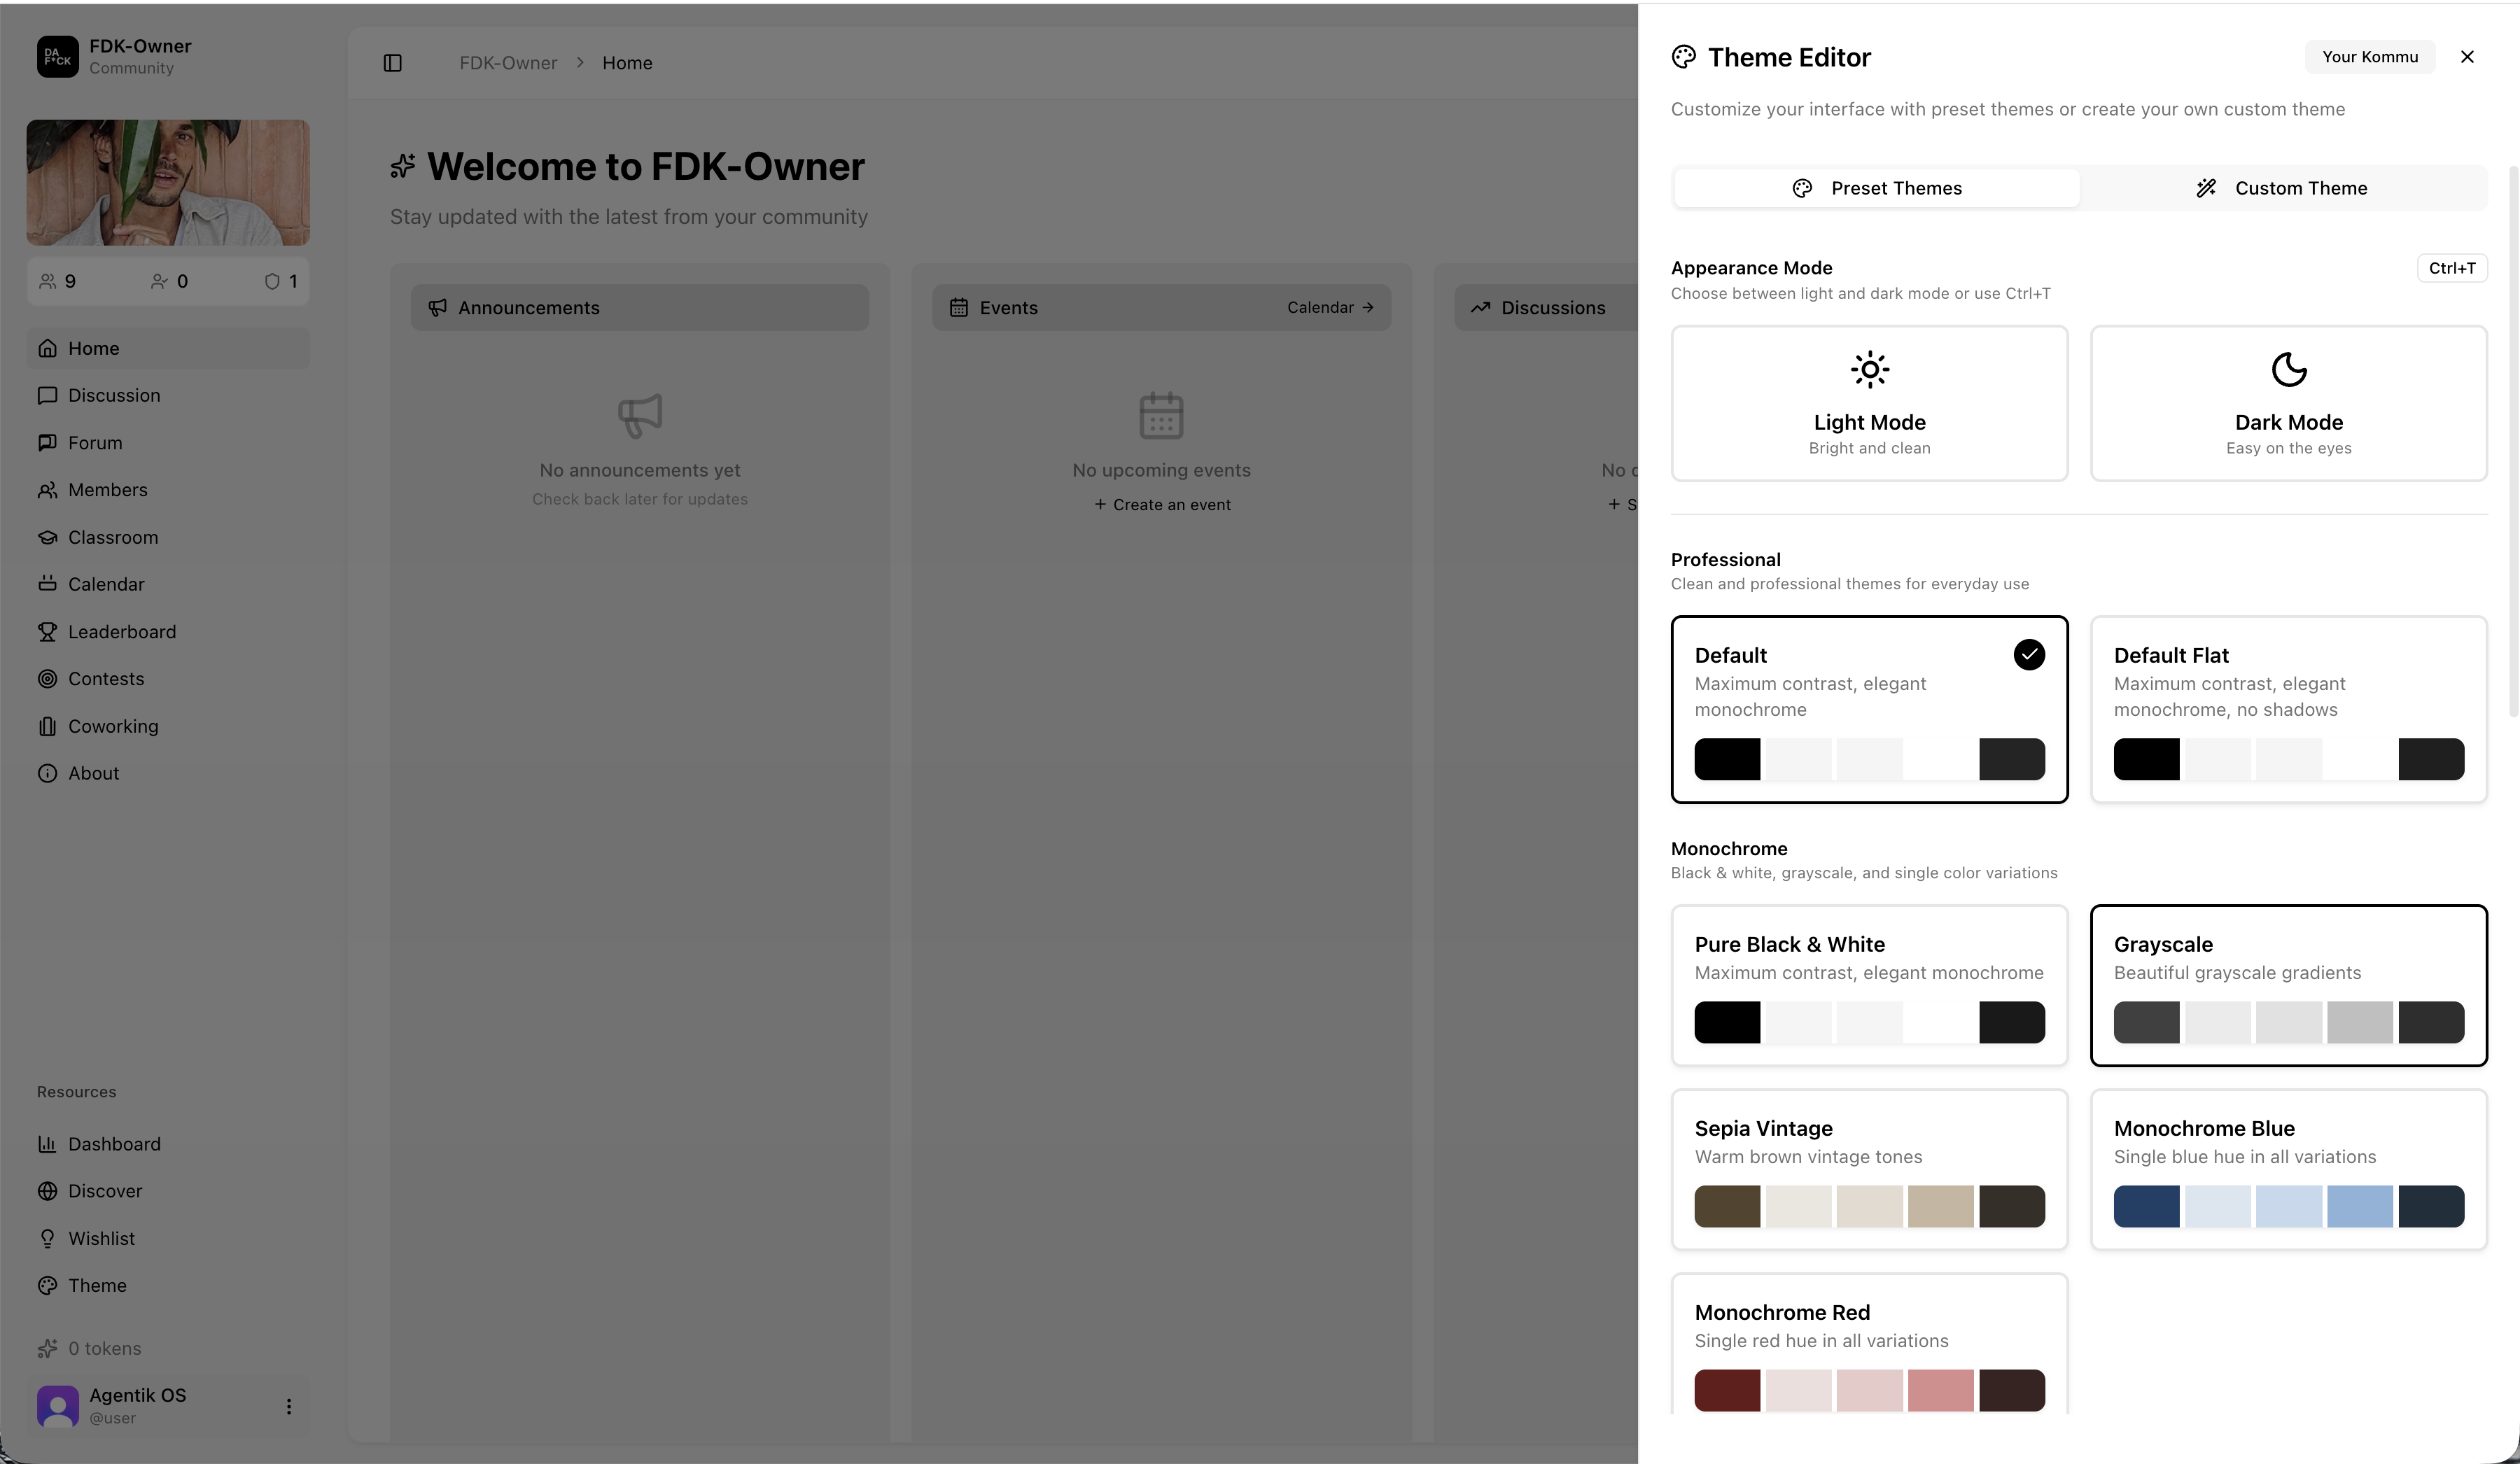Click the Classroom graduation cap icon

point(47,537)
